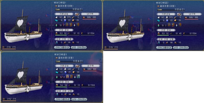Click the ship icon button beside 기본성능 in 배보다배꼽3
The height and width of the screenshot is (103, 204).
coord(78,66)
